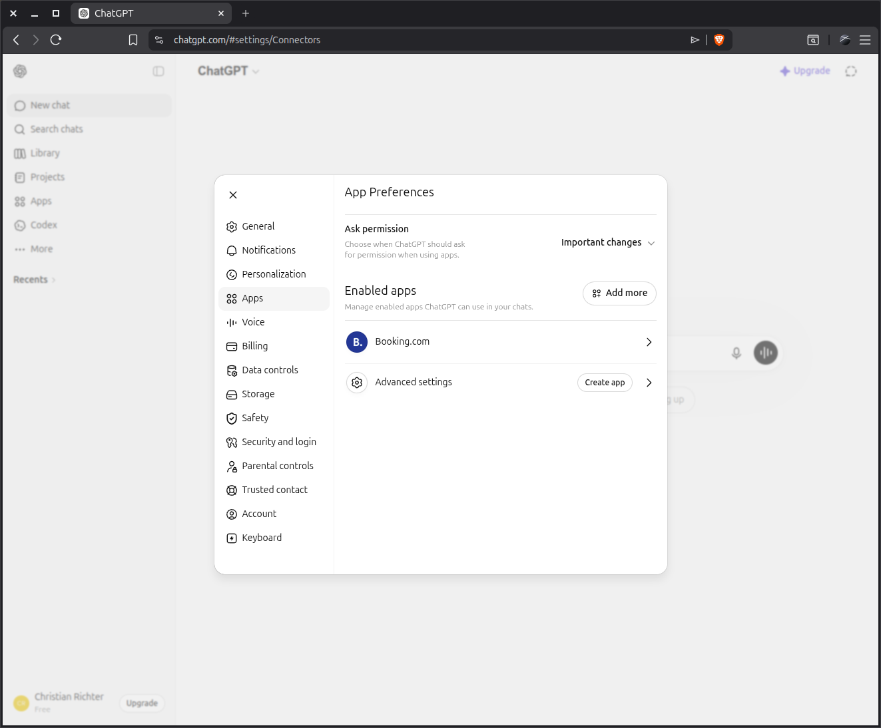Viewport: 881px width, 728px height.
Task: Open Library in the sidebar
Action: (89, 153)
